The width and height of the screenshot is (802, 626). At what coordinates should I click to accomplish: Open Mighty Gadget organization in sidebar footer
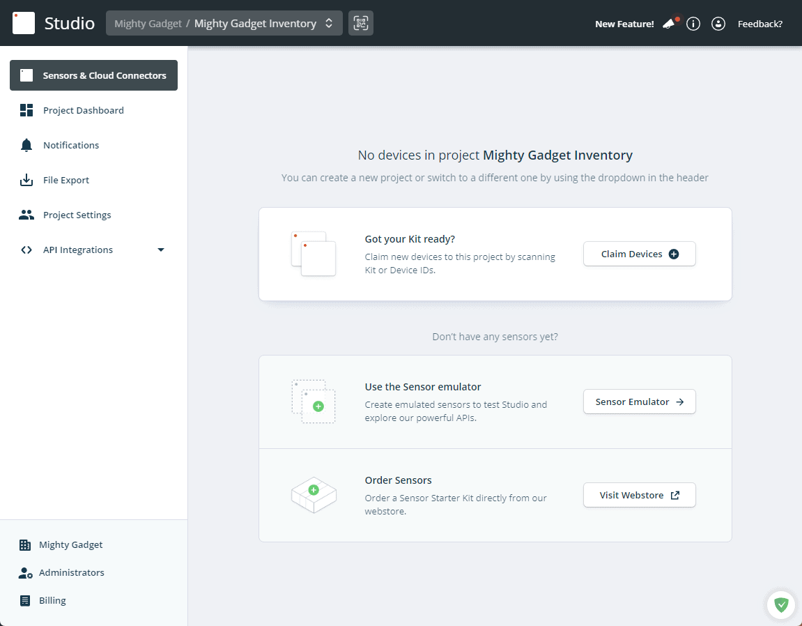click(x=70, y=544)
